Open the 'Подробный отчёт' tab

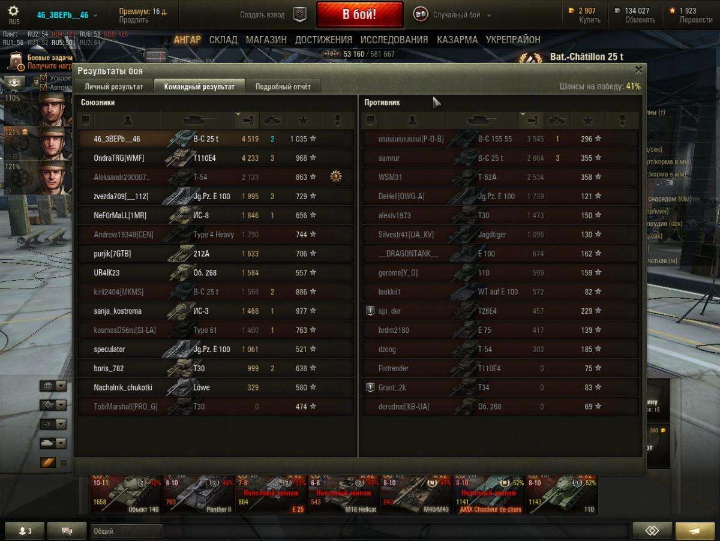(283, 86)
